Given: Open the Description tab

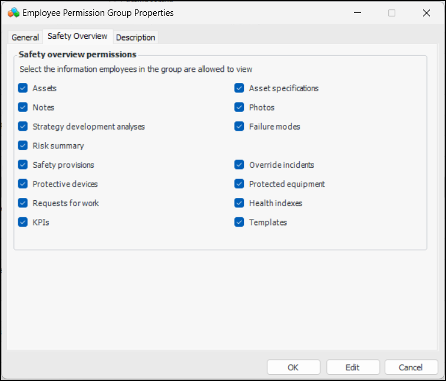Looking at the screenshot, I should 136,37.
